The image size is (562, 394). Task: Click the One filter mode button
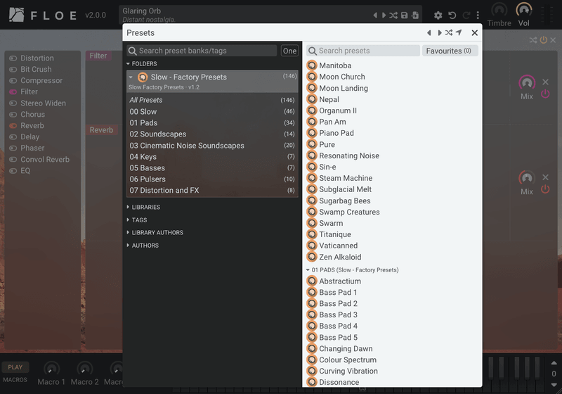[289, 51]
